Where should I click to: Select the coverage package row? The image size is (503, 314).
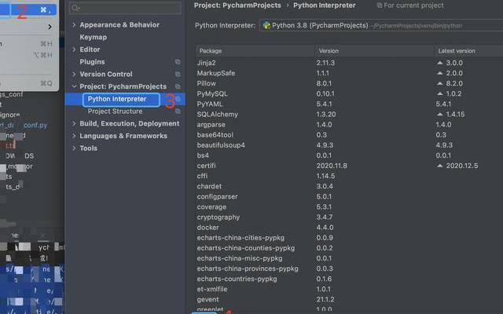349,206
